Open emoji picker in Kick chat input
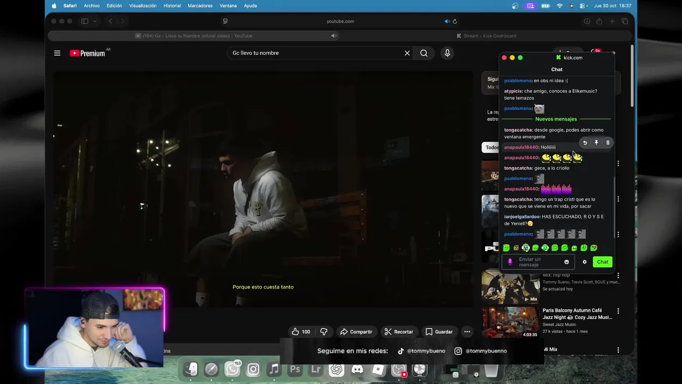The image size is (682, 384). [x=566, y=262]
